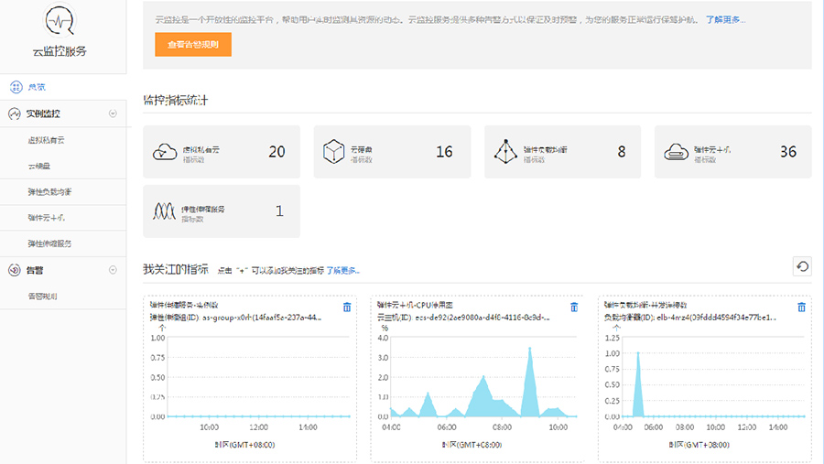Select 云硬盘 in the sidebar
This screenshot has width=824, height=464.
(x=39, y=166)
